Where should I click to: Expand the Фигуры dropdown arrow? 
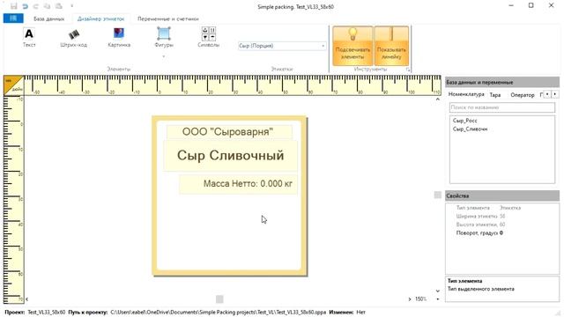tap(164, 56)
